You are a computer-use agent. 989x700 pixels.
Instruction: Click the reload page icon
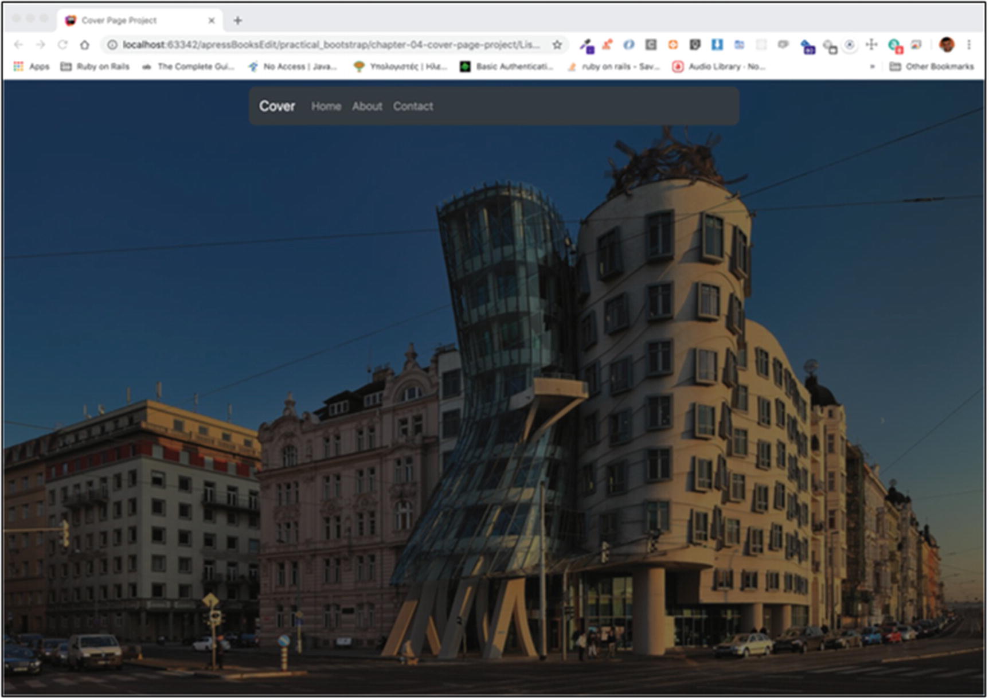(62, 45)
